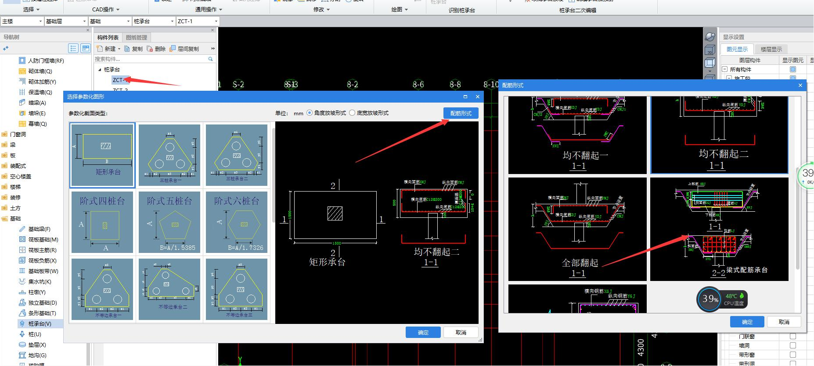Click the wireframe box view icon

[710, 63]
